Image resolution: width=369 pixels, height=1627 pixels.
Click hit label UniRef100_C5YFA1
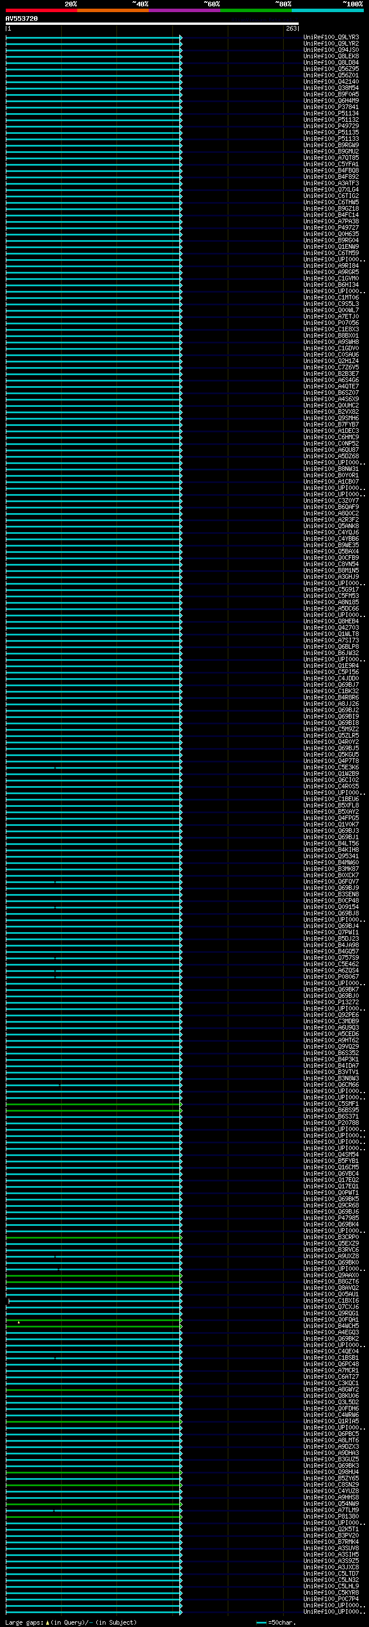tap(331, 164)
